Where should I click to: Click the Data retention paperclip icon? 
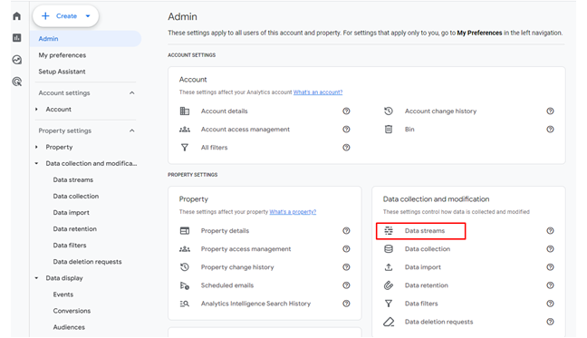coord(389,285)
